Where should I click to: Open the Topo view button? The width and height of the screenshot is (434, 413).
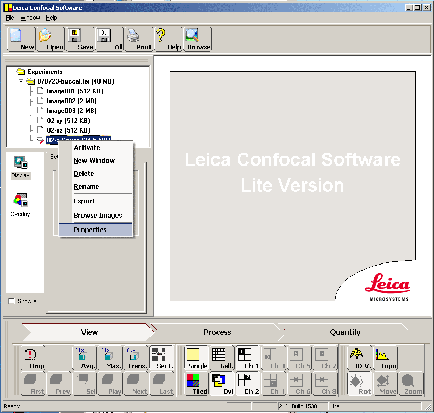coord(385,358)
